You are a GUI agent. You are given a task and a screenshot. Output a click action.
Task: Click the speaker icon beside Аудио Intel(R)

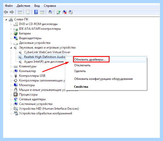(20, 62)
